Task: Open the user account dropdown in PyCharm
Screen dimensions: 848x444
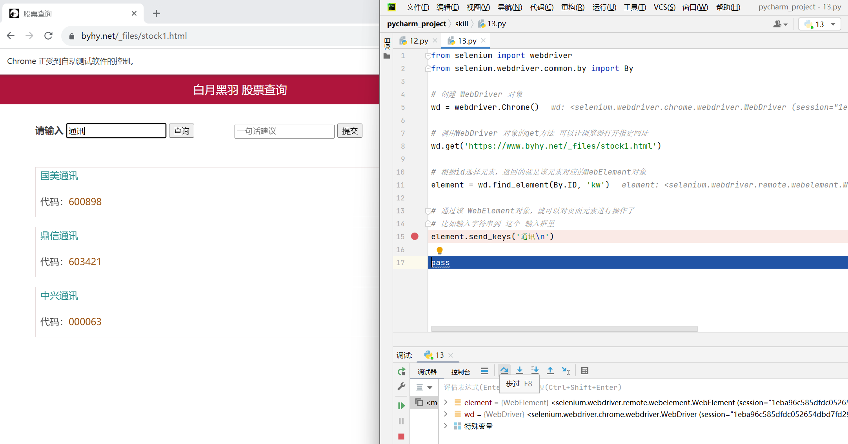Action: pyautogui.click(x=780, y=24)
